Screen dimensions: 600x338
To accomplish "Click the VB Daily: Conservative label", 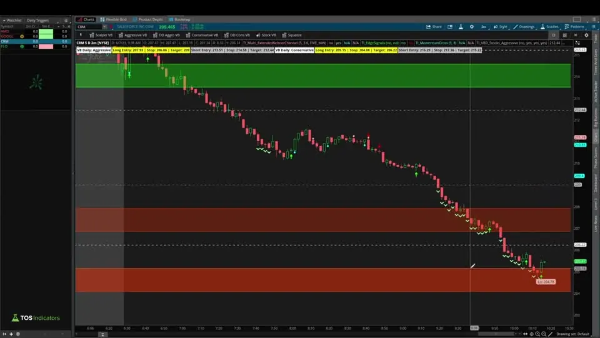I will (x=294, y=50).
